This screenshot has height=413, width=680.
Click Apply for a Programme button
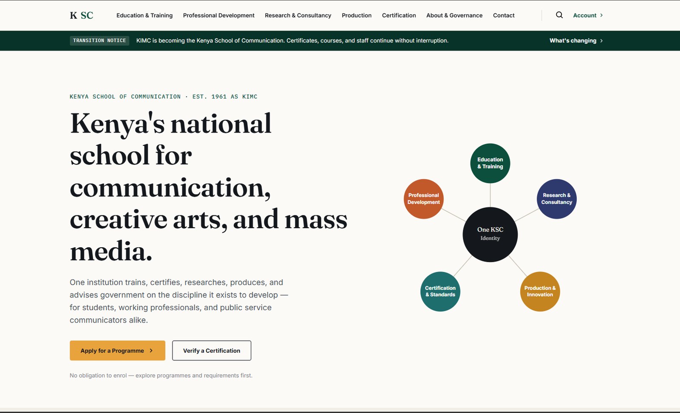(117, 351)
